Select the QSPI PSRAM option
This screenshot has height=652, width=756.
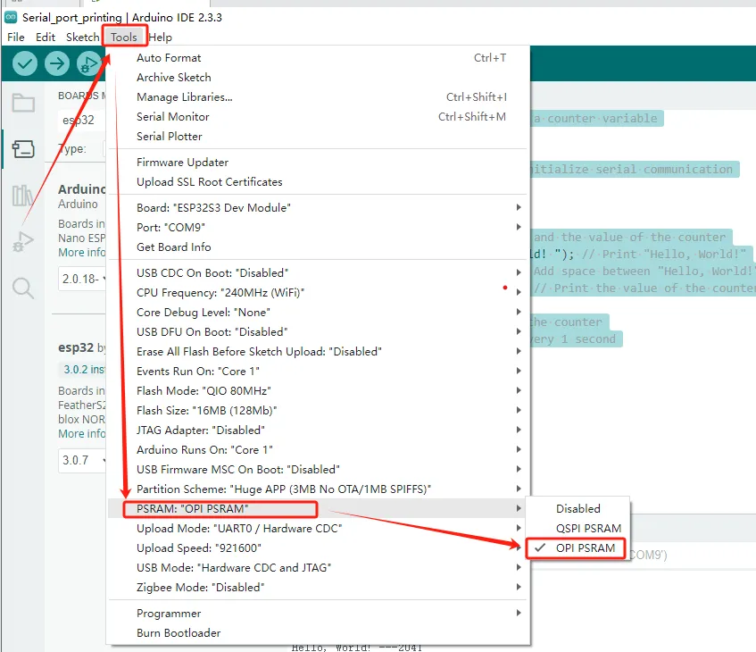tap(577, 529)
